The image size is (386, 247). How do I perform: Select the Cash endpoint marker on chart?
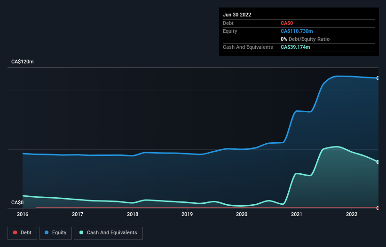378,162
